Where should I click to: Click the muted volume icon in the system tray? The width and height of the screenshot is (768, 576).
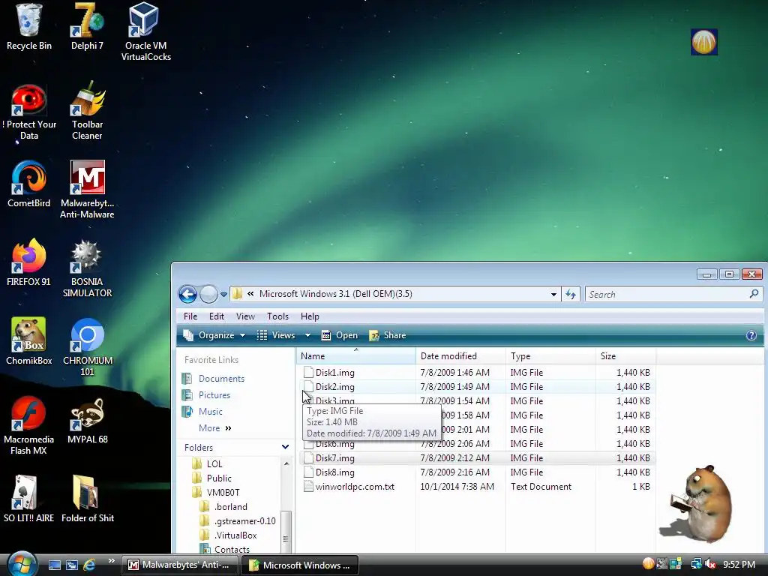710,564
